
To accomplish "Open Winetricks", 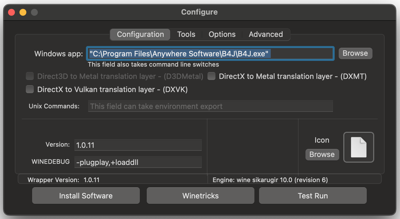I will click(x=200, y=196).
